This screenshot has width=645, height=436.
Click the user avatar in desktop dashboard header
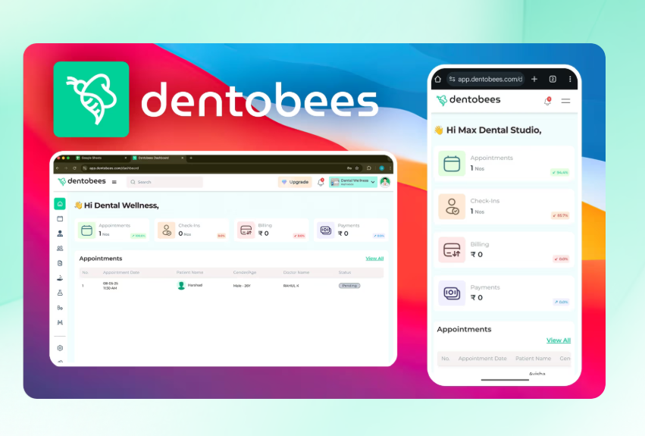[385, 182]
